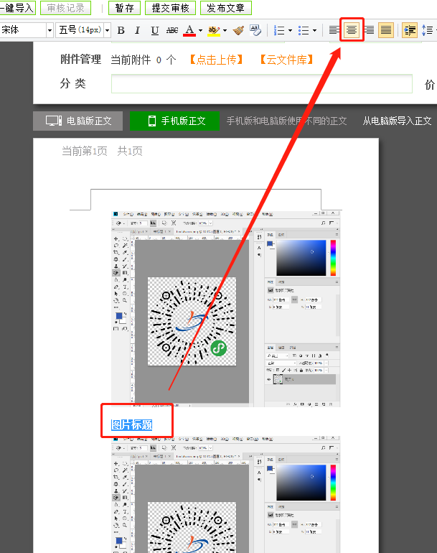
Task: Click 从电脑版导入正文
Action: [x=398, y=121]
